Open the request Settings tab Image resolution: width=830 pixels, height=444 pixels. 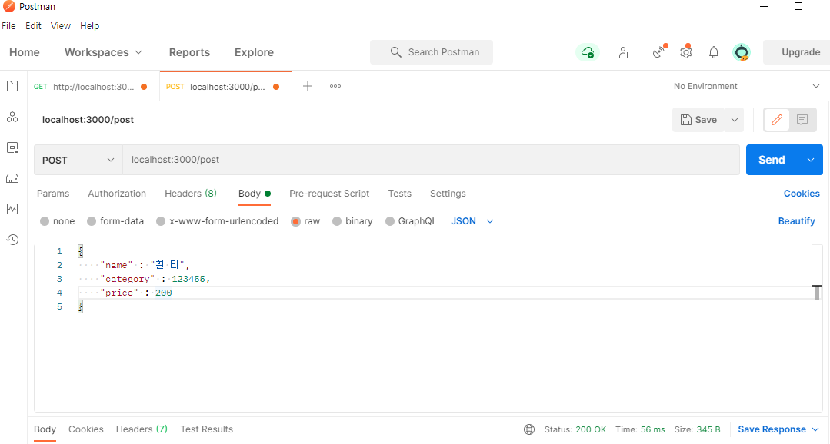[448, 194]
